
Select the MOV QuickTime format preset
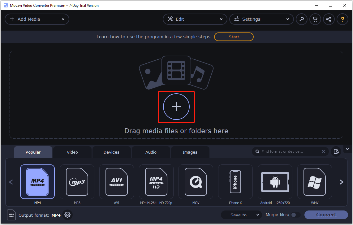[x=196, y=182]
